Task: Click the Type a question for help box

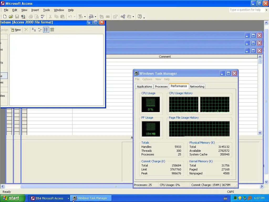Action: (247, 10)
